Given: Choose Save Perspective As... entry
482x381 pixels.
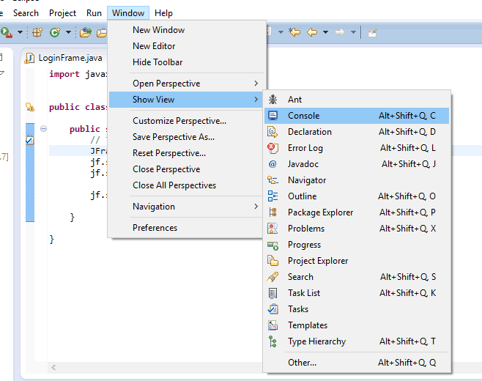Looking at the screenshot, I should click(187, 137).
